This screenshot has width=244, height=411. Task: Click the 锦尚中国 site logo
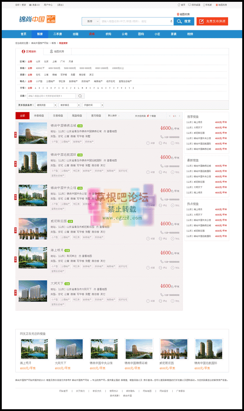coord(37,19)
